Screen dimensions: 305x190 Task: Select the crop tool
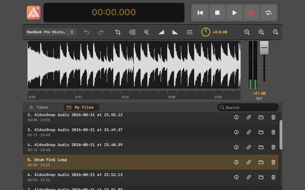[118, 32]
